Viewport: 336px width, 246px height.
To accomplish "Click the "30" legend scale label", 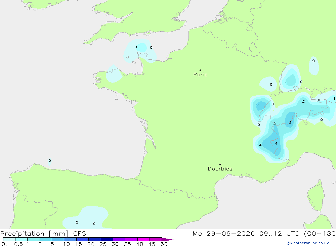I will click(115, 244).
